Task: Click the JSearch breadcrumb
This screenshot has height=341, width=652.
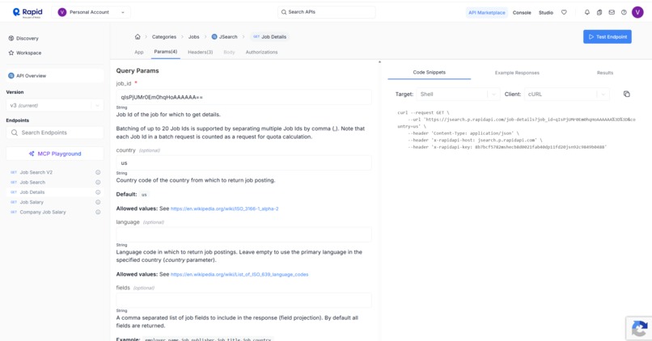Action: [225, 37]
